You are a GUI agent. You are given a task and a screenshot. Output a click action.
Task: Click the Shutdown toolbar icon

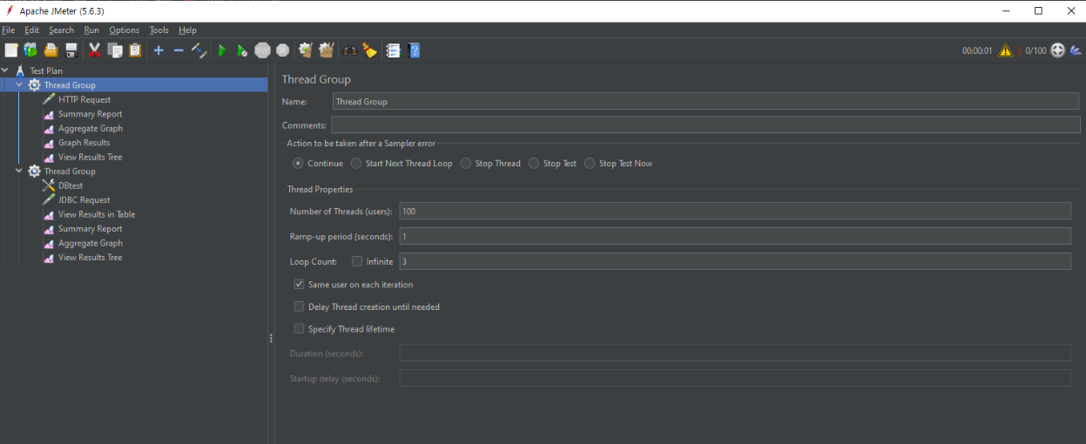click(x=283, y=50)
